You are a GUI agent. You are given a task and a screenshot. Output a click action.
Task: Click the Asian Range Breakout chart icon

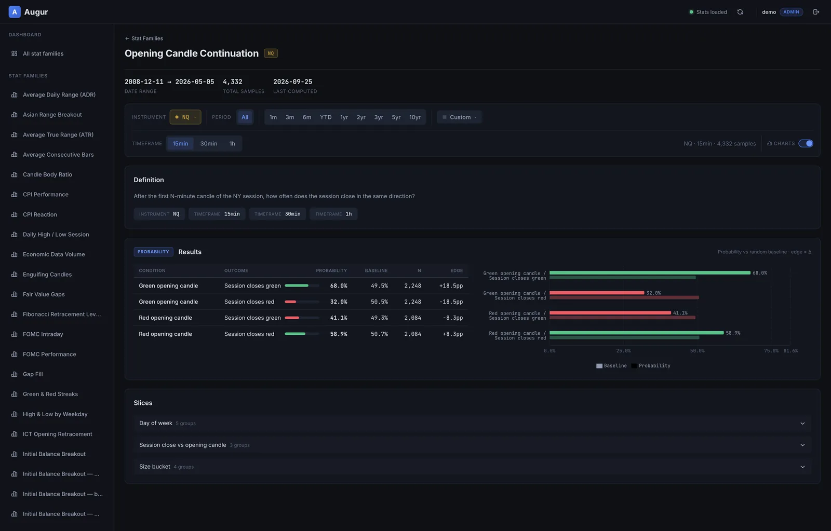pos(15,115)
